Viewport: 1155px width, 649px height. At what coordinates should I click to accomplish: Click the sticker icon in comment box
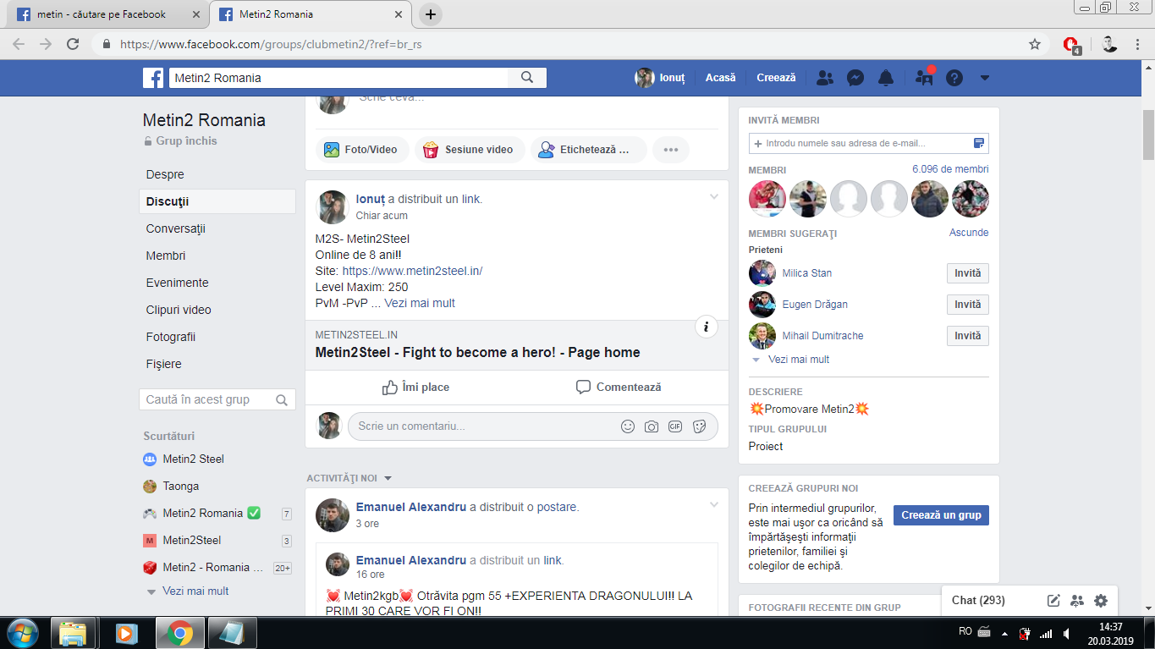(x=699, y=426)
